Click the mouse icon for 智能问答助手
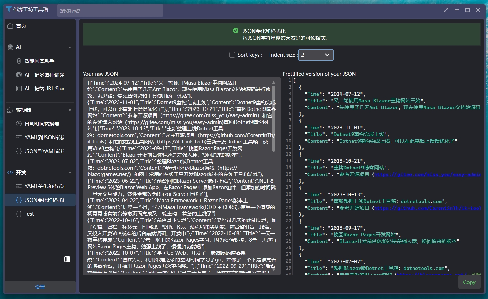 pos(19,61)
